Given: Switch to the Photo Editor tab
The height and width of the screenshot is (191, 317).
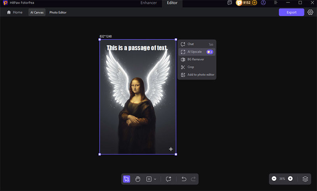Looking at the screenshot, I should click(58, 12).
